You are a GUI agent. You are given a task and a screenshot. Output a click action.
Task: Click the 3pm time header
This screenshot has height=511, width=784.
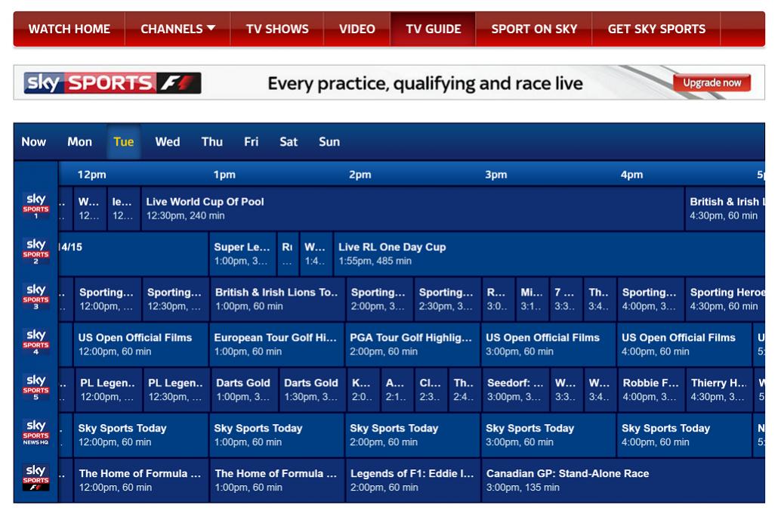[x=496, y=175]
